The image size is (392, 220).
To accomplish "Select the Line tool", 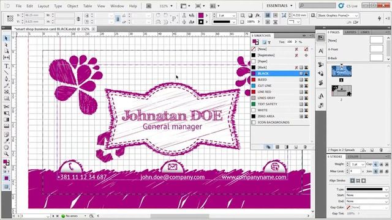I will tap(6, 73).
